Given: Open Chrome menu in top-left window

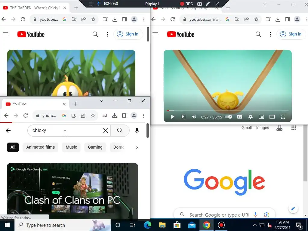Looking at the screenshot, I should (144, 19).
